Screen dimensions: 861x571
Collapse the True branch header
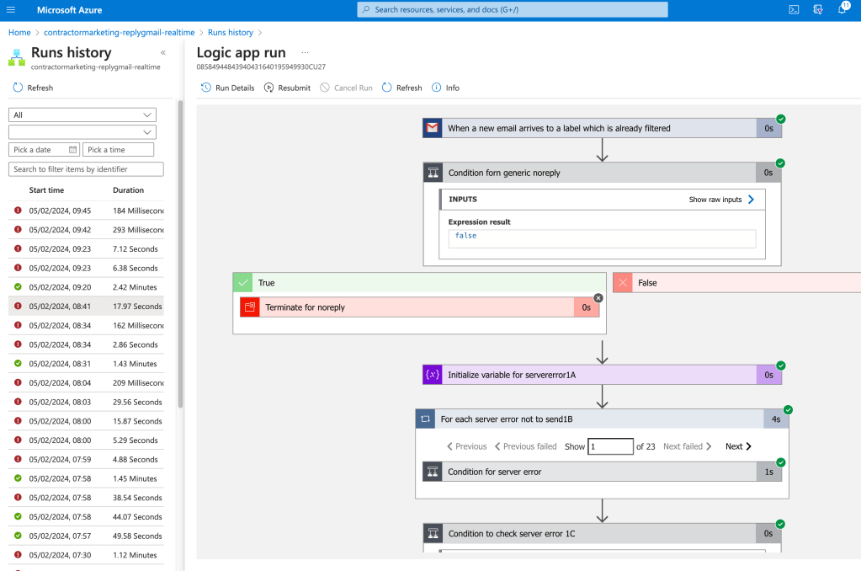coord(419,282)
